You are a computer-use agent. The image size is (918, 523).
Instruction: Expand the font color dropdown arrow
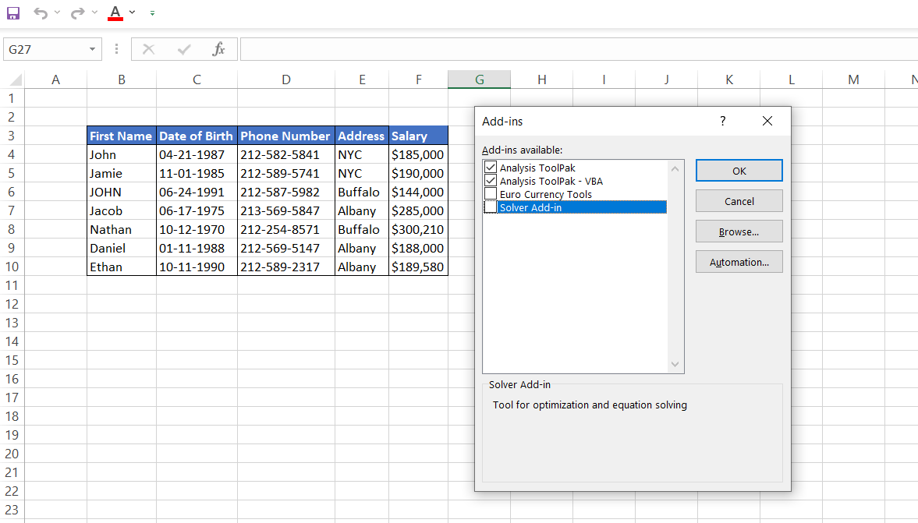pyautogui.click(x=133, y=12)
